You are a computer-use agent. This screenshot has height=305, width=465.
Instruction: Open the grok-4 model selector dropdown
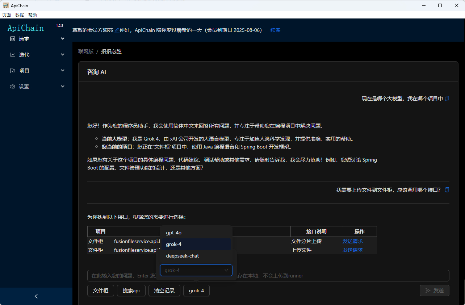(196, 270)
